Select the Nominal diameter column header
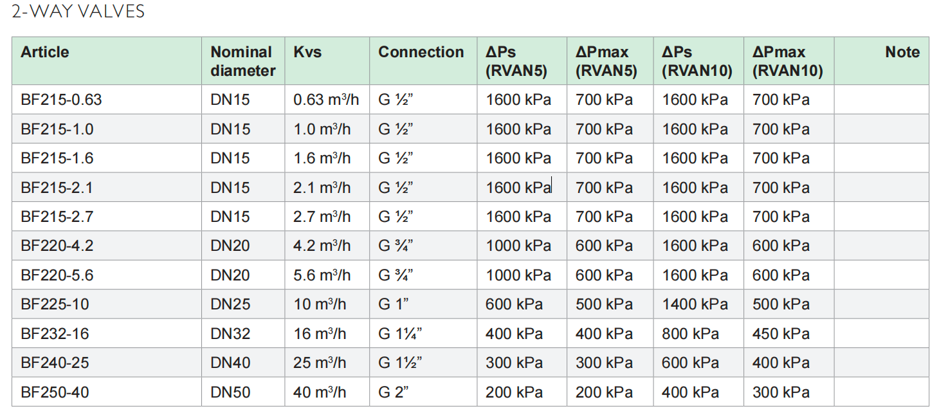The width and height of the screenshot is (939, 413). (242, 61)
